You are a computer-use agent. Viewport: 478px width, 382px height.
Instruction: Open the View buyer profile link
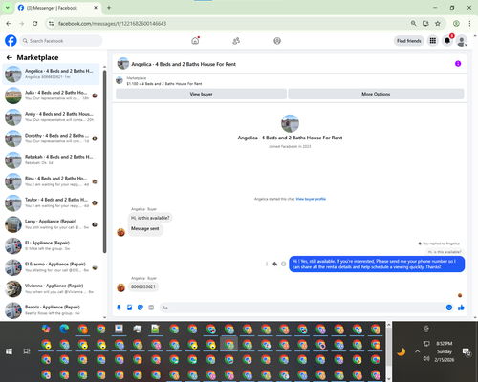(x=311, y=199)
